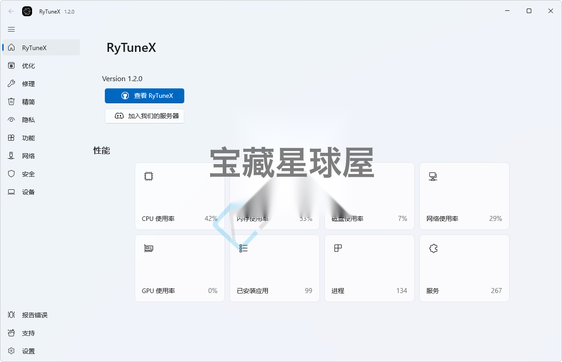Click the processes window icon
The height and width of the screenshot is (362, 562).
(x=338, y=248)
